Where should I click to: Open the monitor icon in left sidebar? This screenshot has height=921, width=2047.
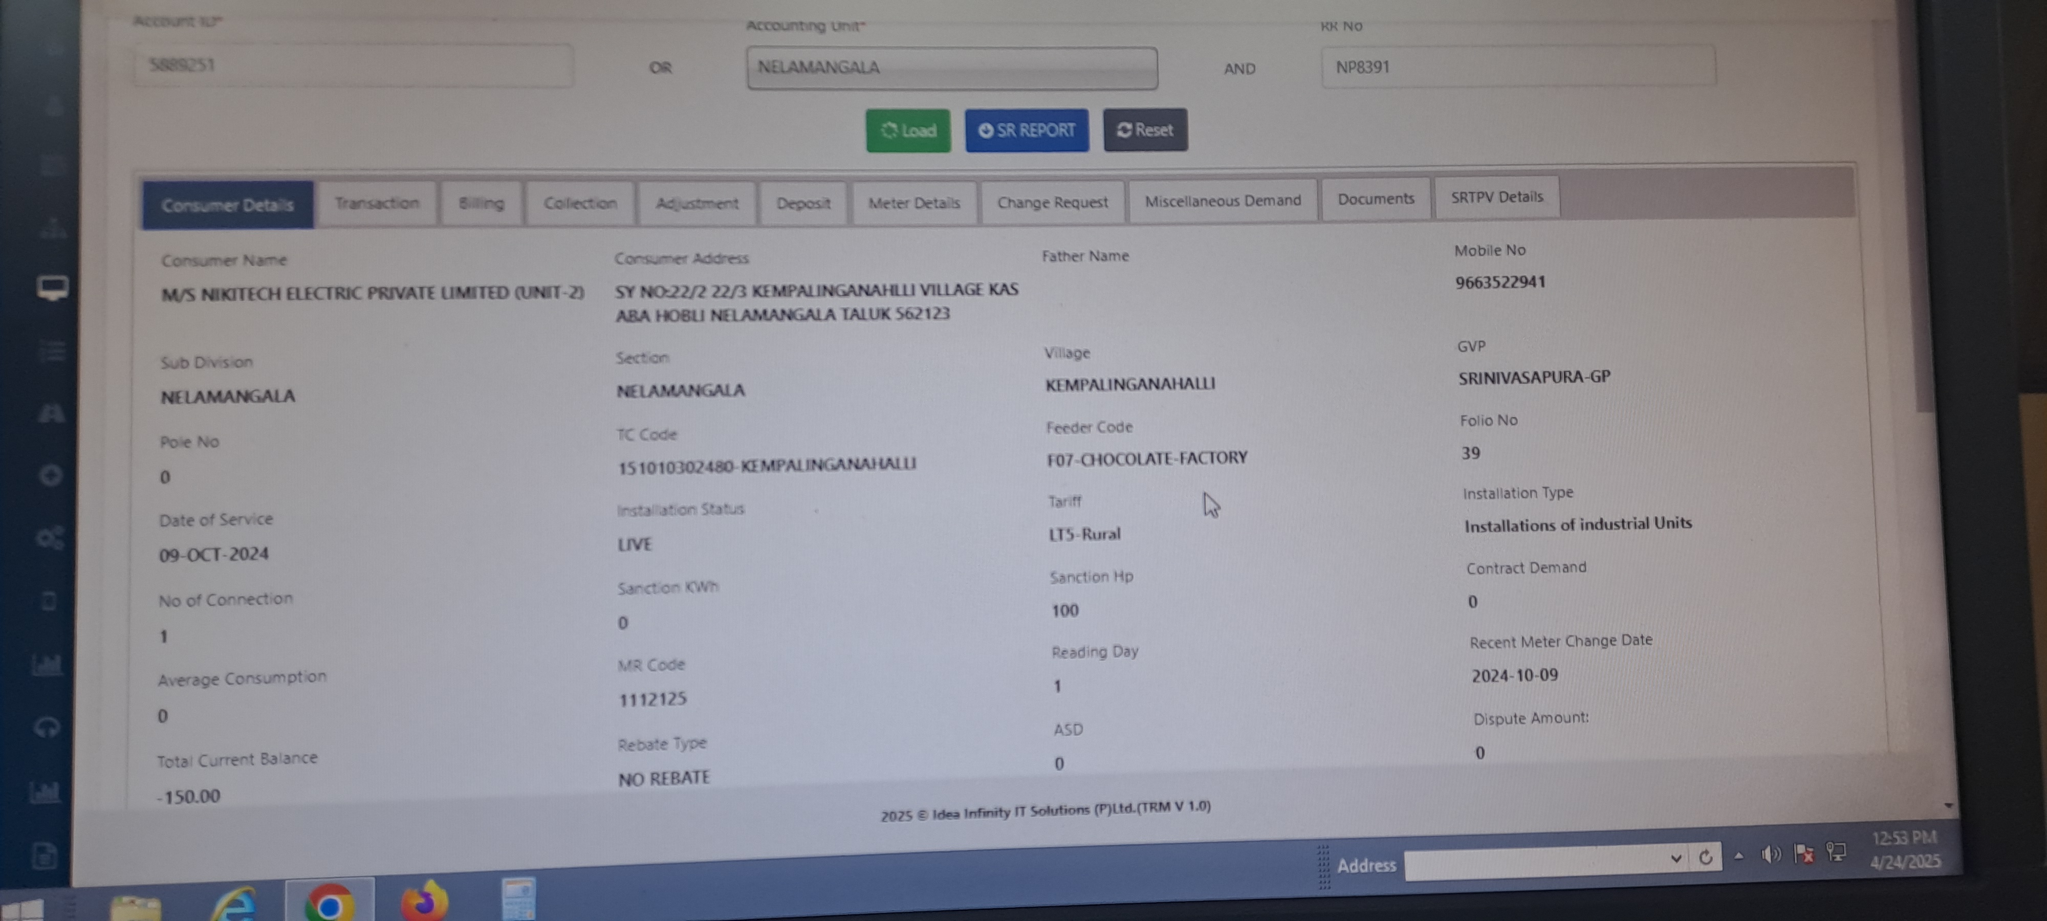click(52, 288)
